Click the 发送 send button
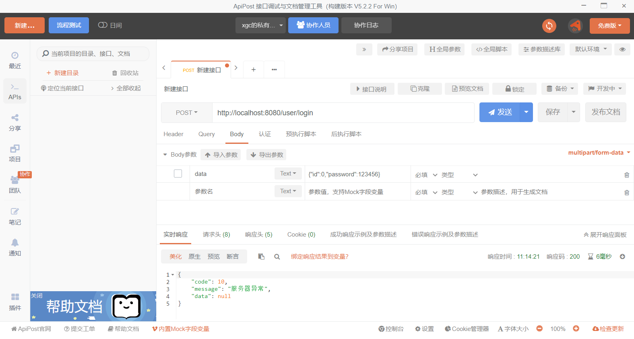634x339 pixels. pyautogui.click(x=500, y=112)
